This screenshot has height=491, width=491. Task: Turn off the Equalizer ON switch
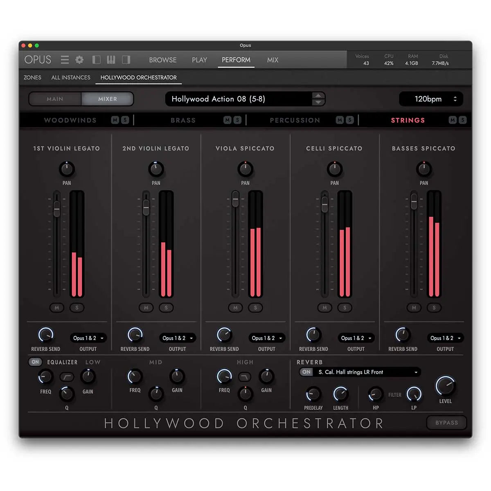36,362
